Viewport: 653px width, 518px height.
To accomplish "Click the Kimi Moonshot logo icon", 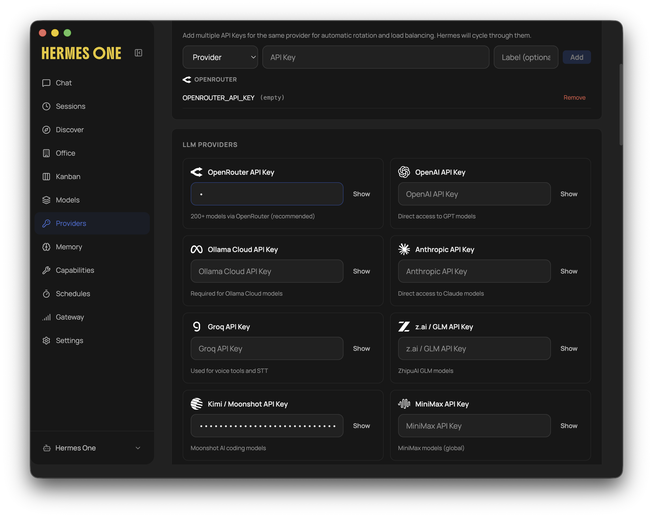I will 197,404.
